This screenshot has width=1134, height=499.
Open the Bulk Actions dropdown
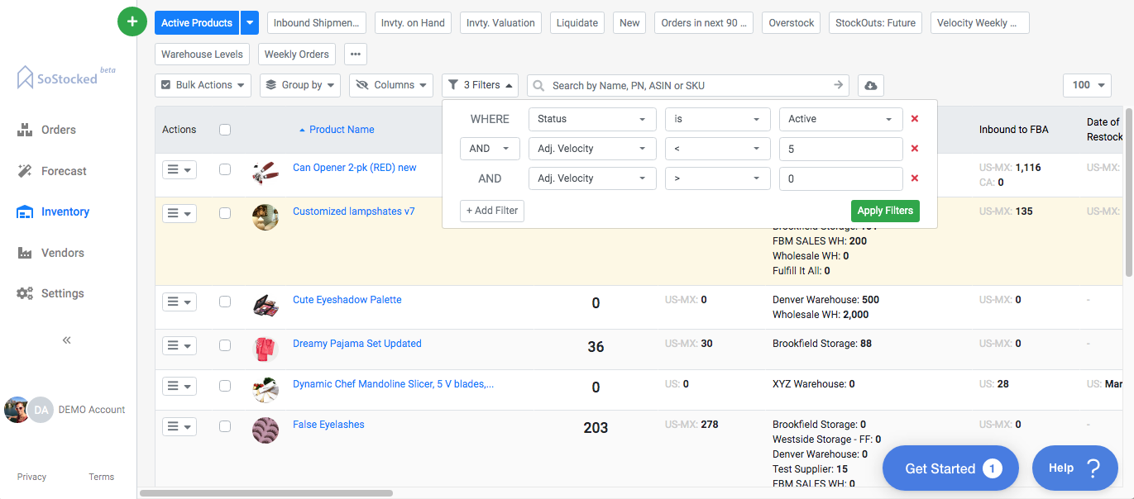coord(203,85)
